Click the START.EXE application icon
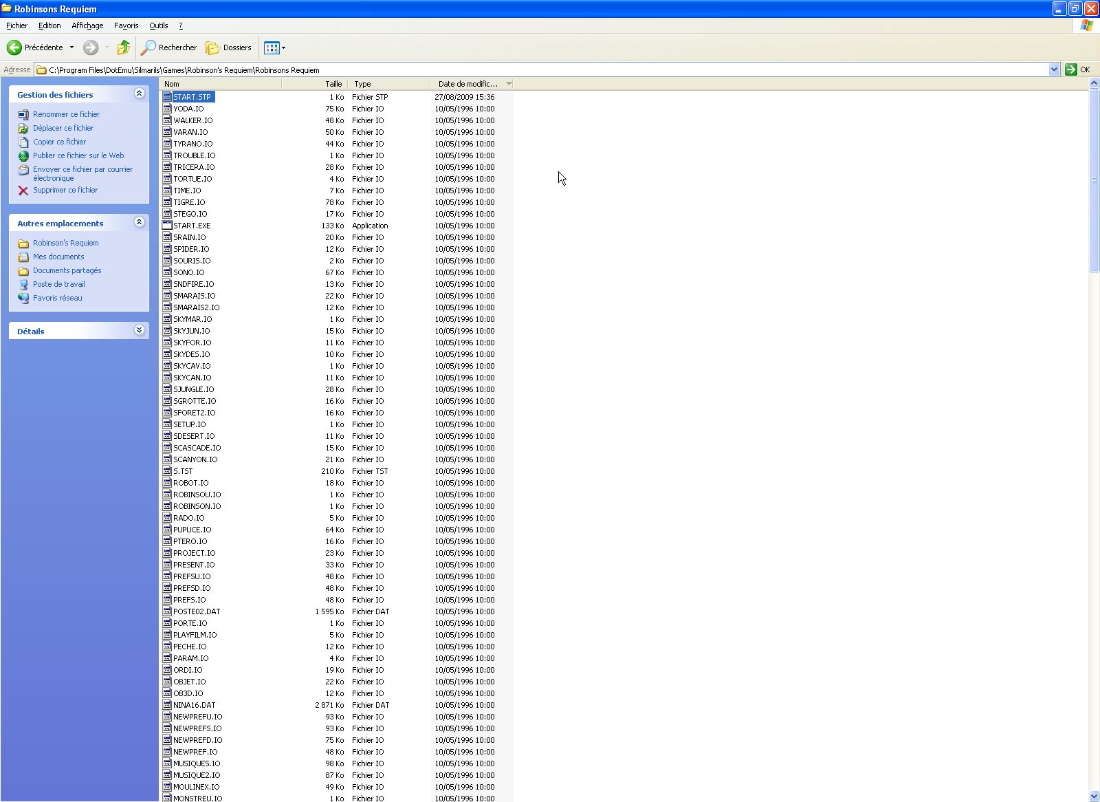Image resolution: width=1100 pixels, height=802 pixels. tap(167, 226)
